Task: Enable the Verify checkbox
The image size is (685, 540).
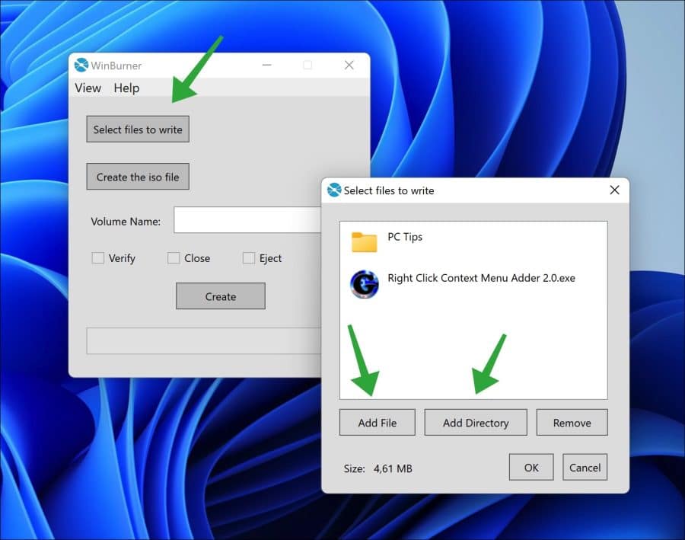Action: [x=98, y=258]
